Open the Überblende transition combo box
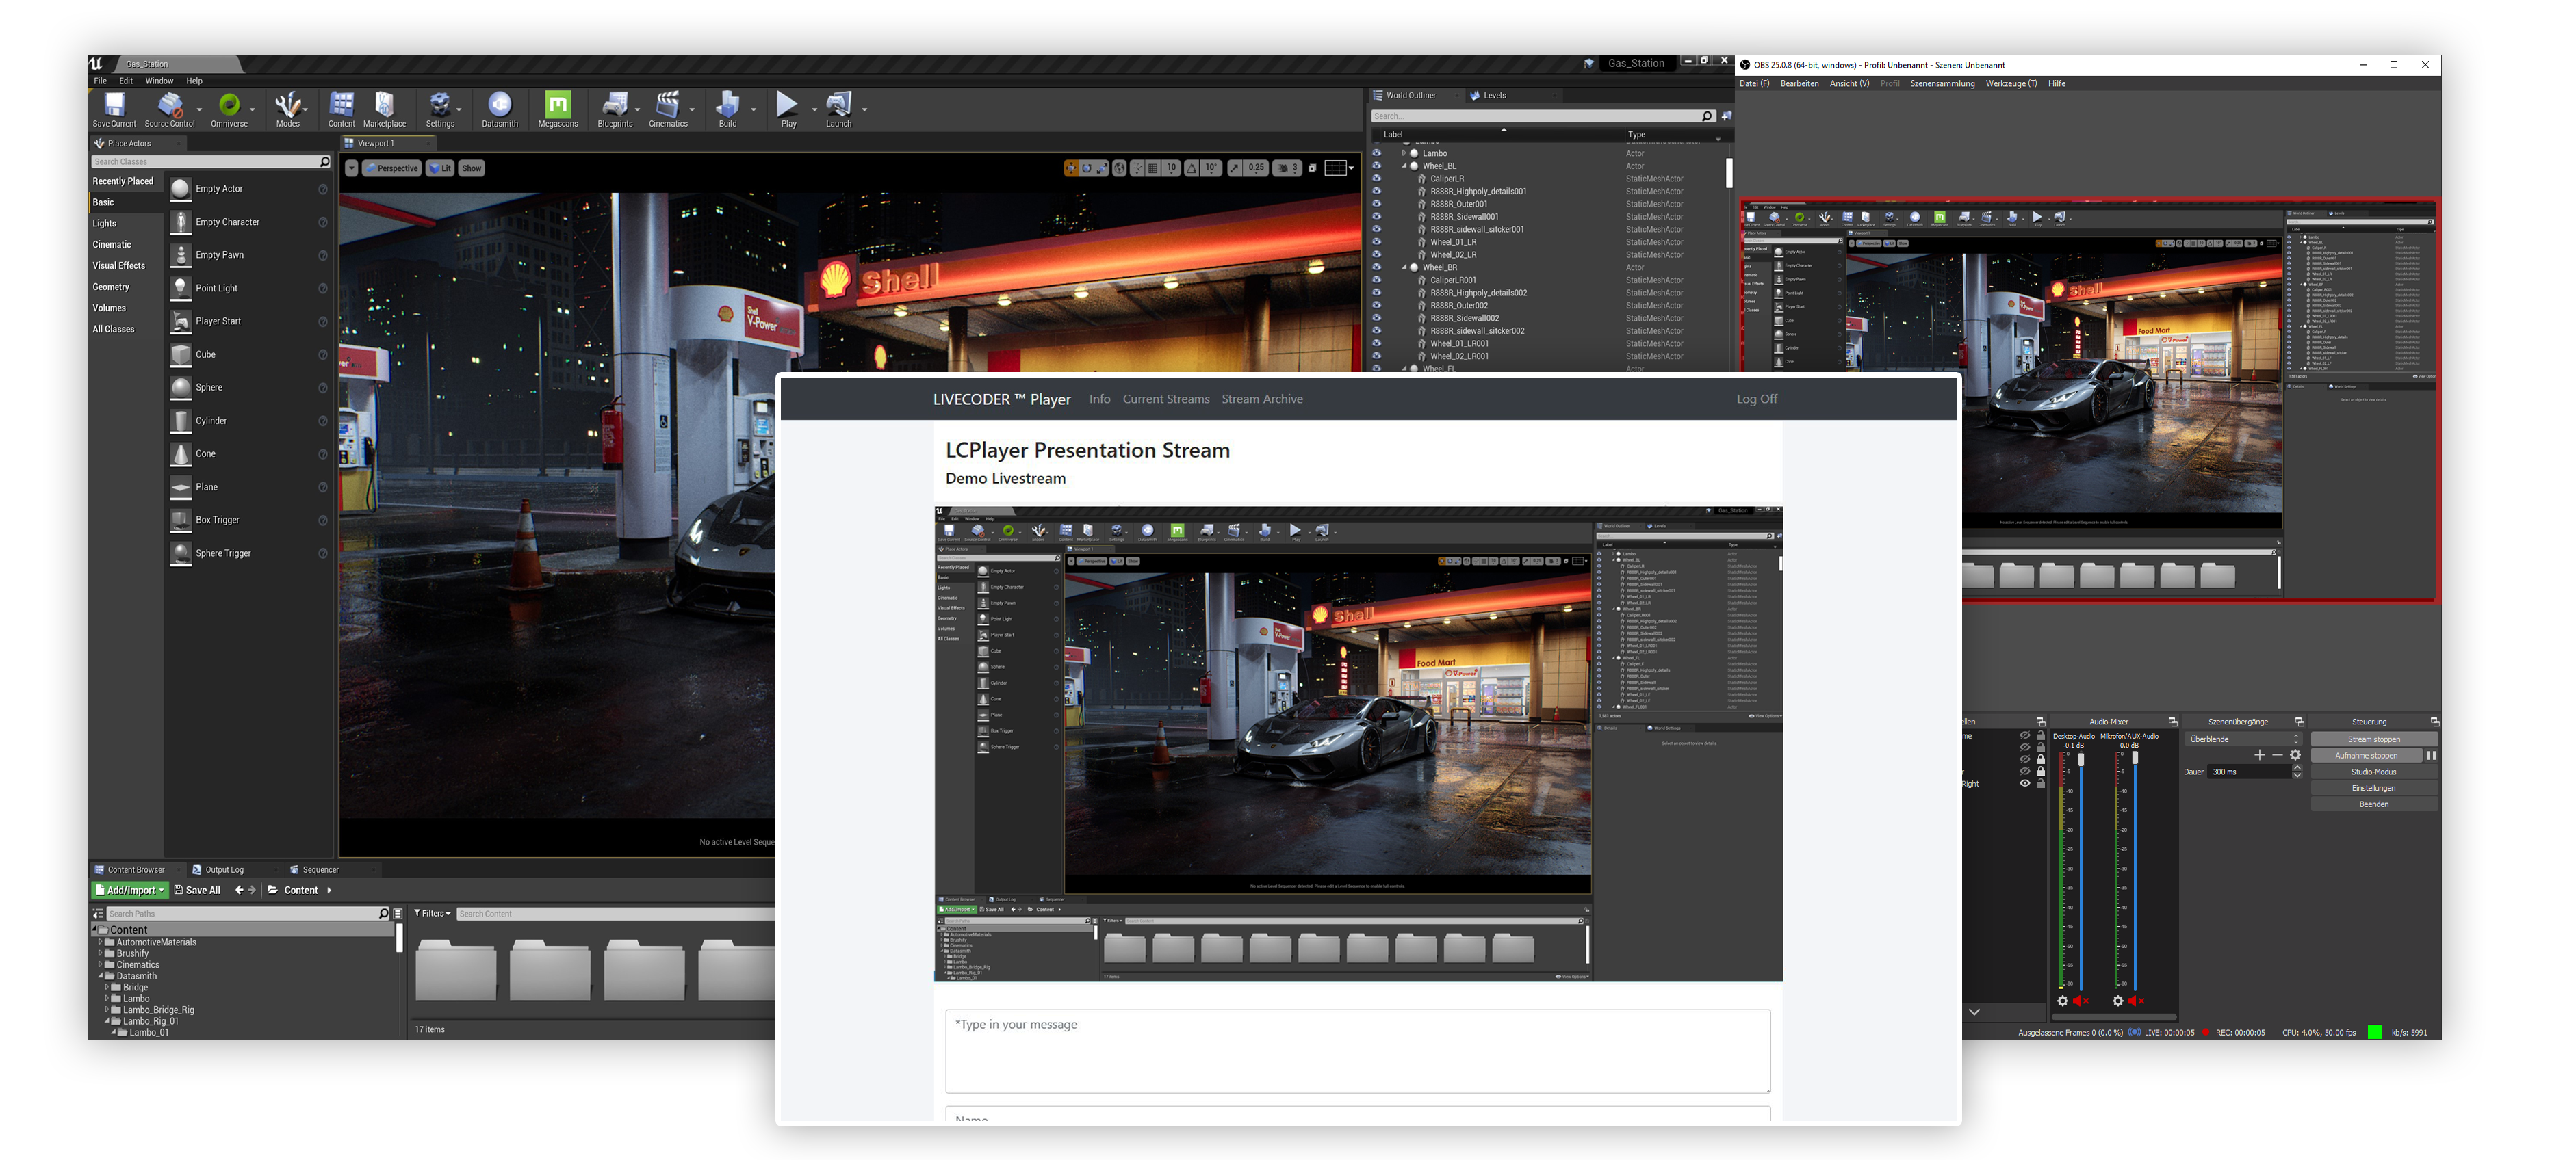2576x1160 pixels. click(x=2244, y=739)
